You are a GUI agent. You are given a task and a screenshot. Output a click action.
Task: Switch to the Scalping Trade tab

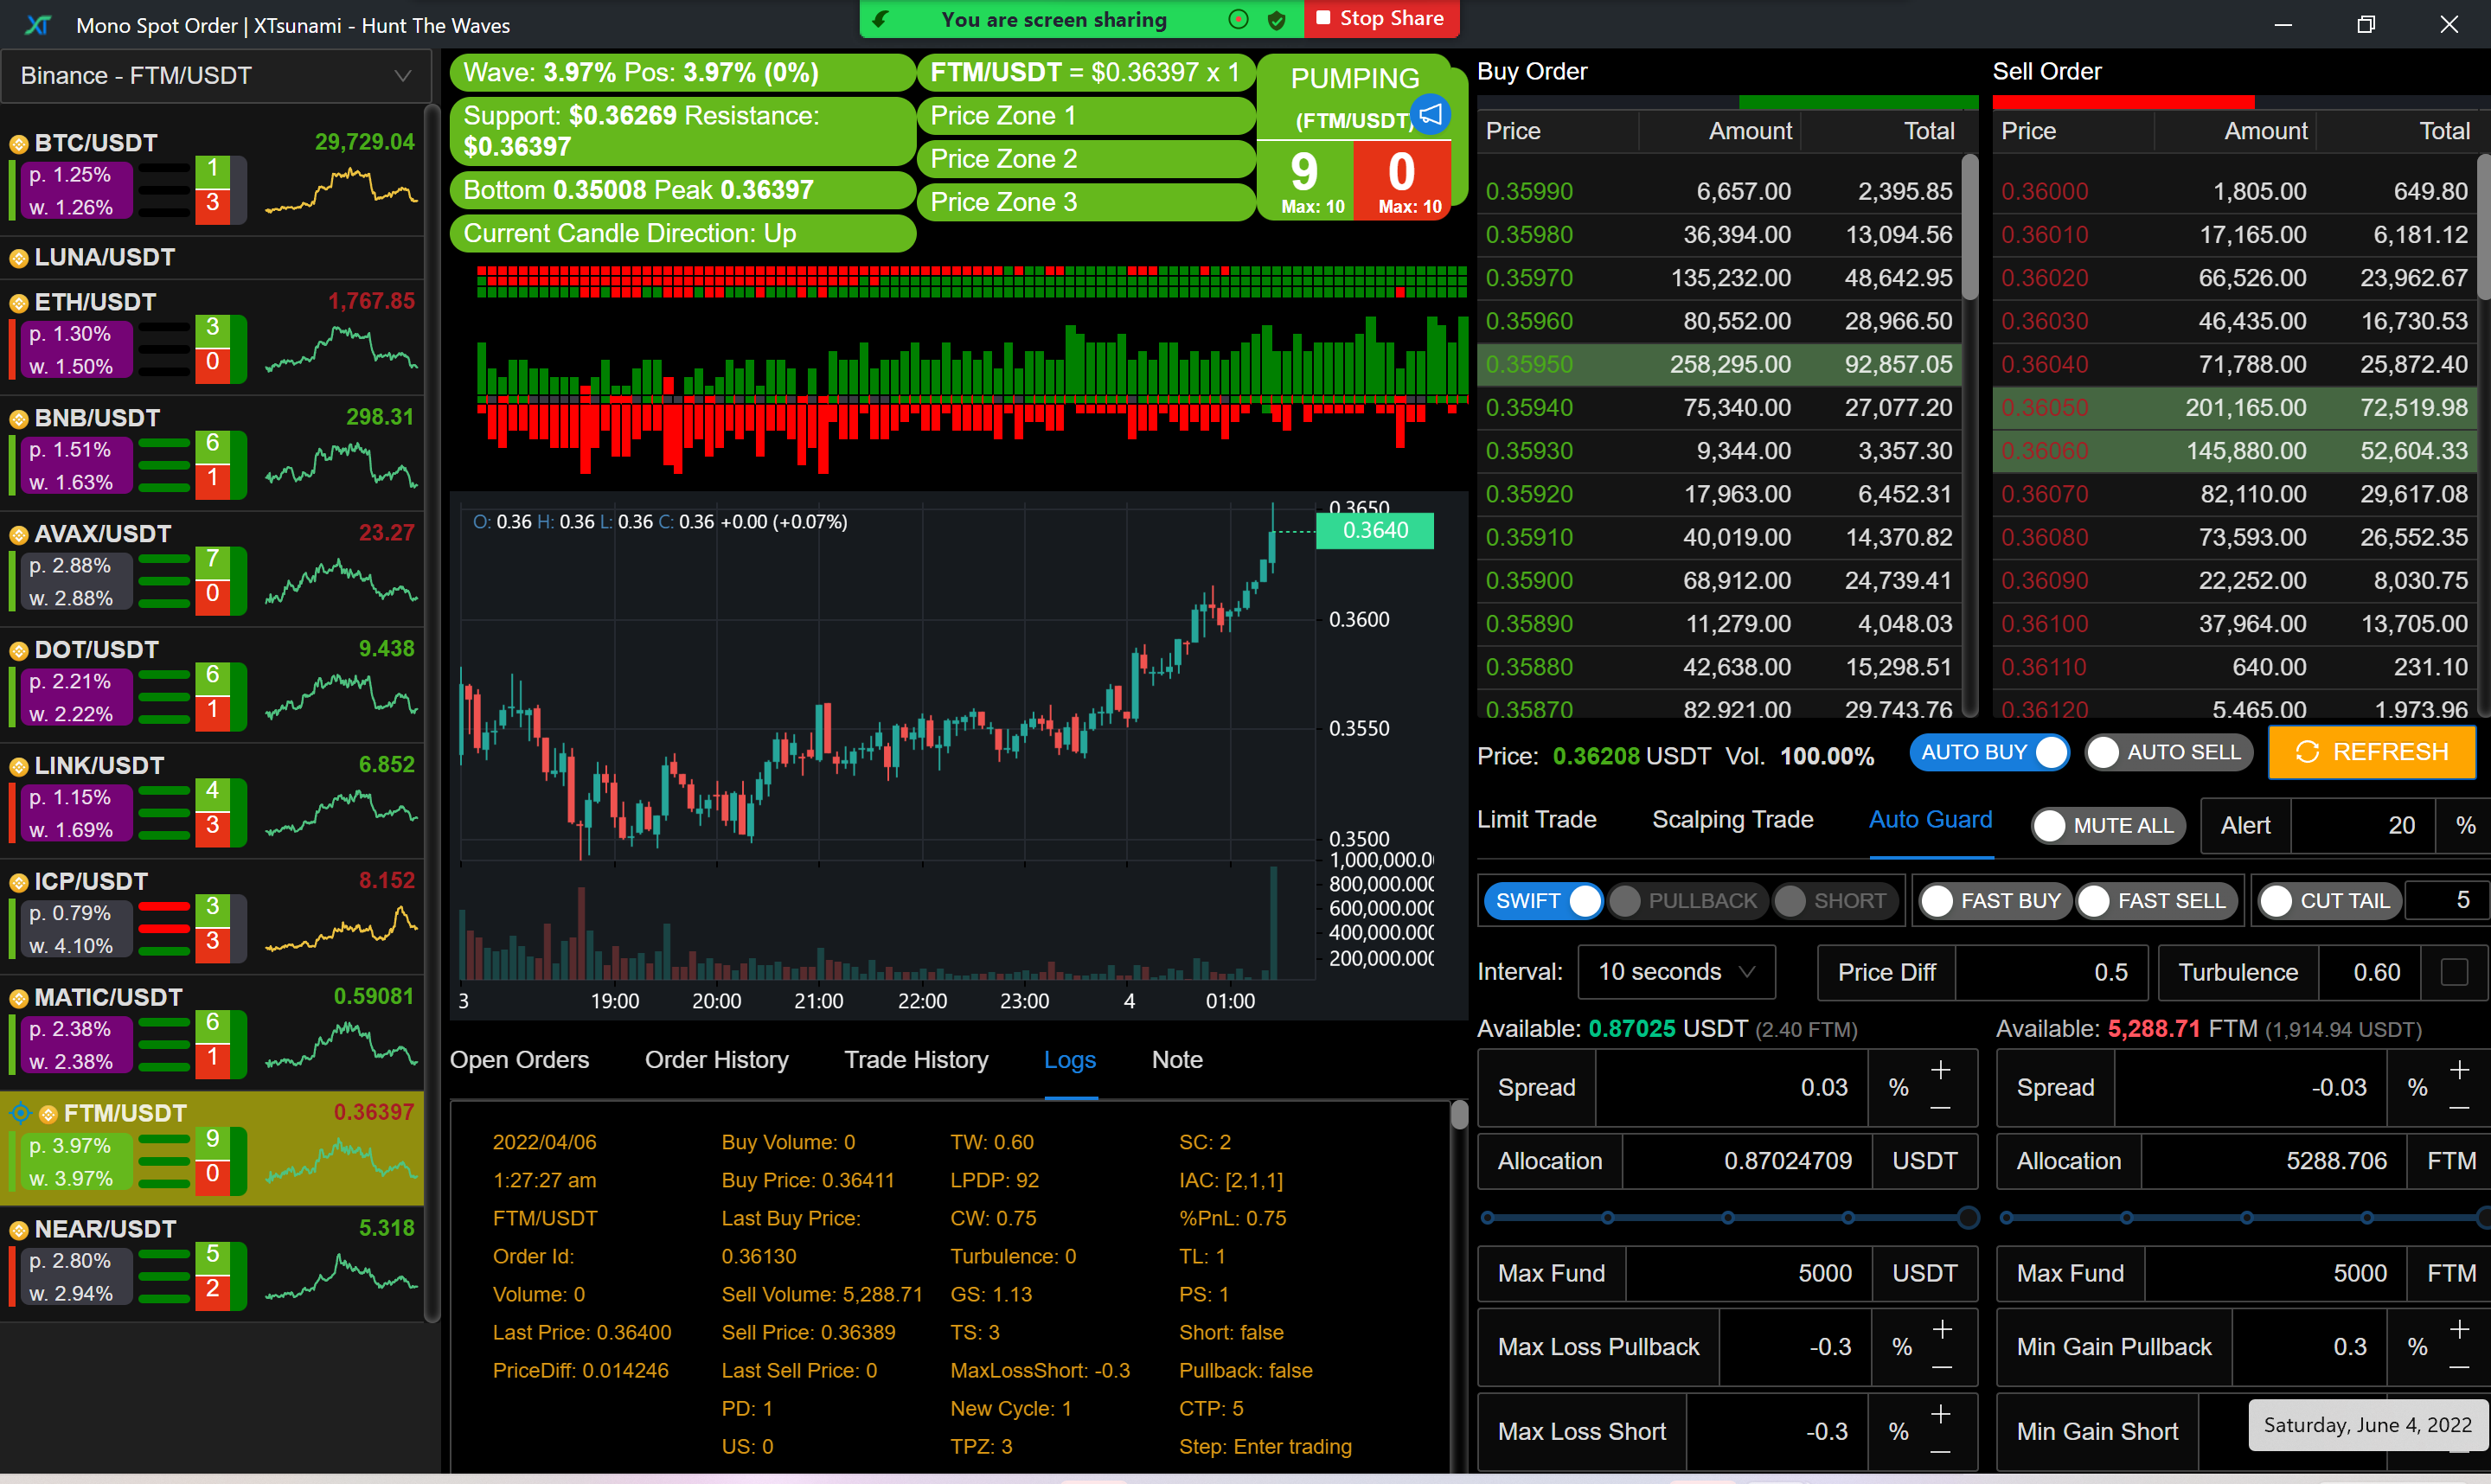1732,820
